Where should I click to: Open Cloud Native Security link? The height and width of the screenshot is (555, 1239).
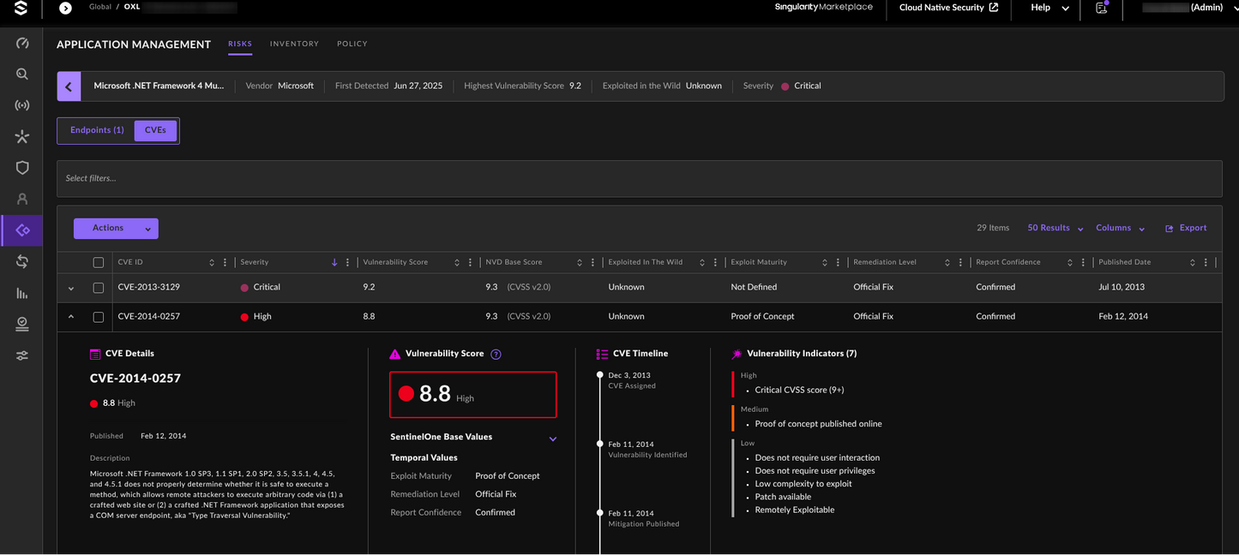(948, 8)
